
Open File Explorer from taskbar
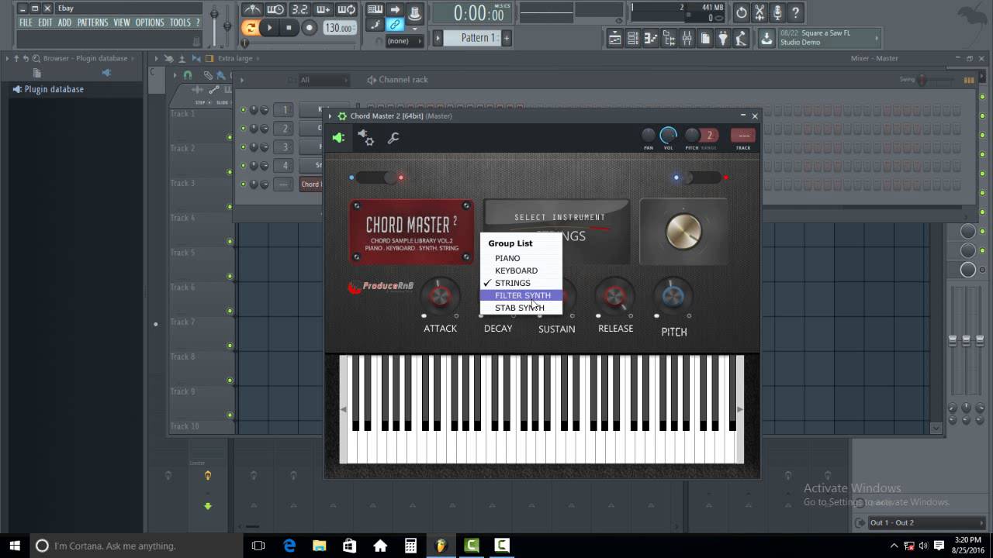[319, 546]
